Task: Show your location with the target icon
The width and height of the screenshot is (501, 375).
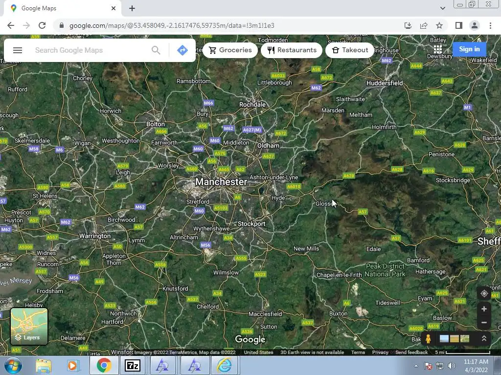Action: point(484,293)
